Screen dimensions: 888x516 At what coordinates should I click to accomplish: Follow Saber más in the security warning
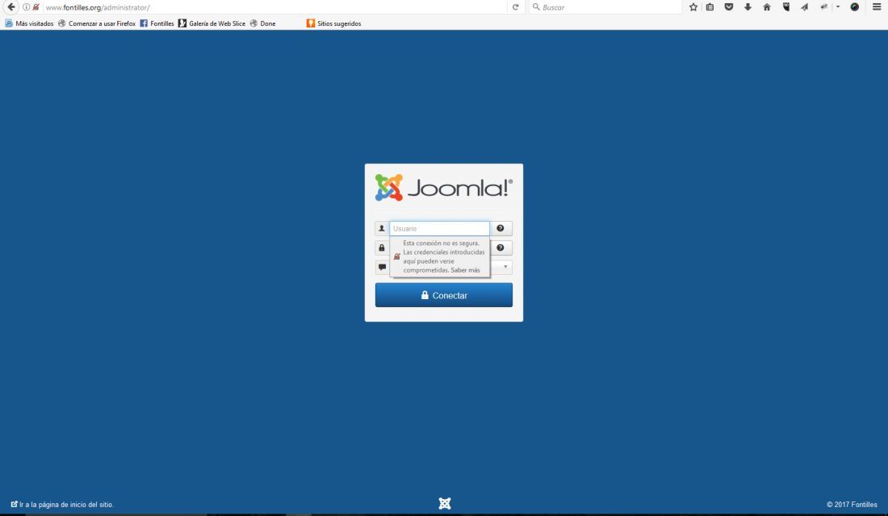[x=465, y=270]
